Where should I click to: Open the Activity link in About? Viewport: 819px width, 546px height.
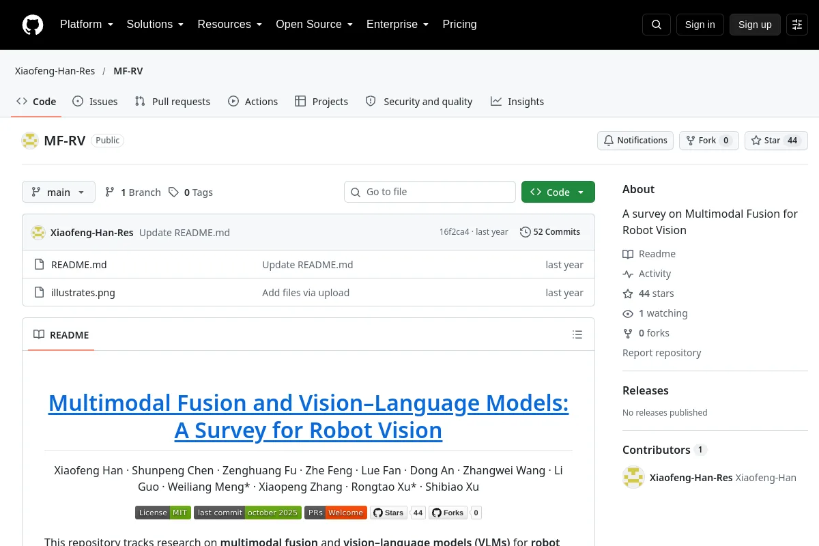647,274
